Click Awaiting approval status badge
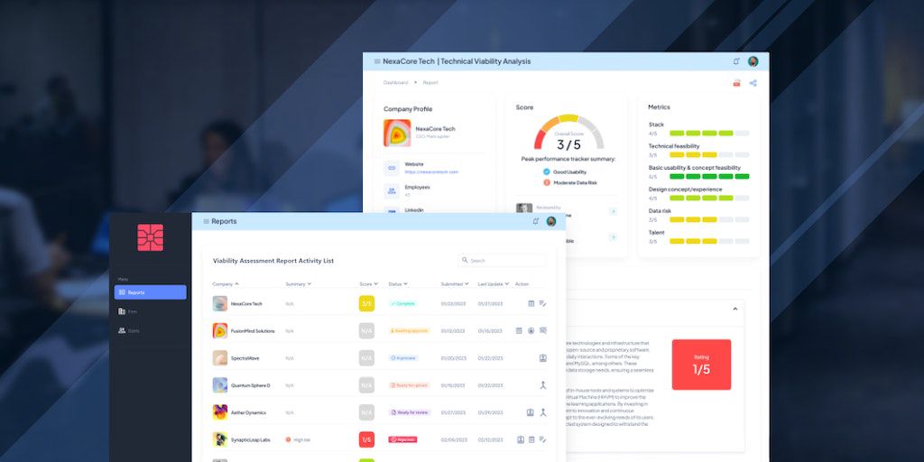The width and height of the screenshot is (924, 462). 409,330
